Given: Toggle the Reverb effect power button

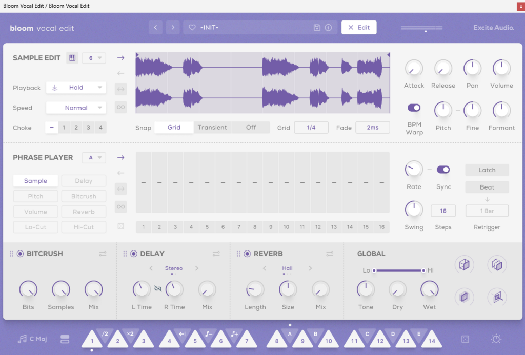Looking at the screenshot, I should [x=247, y=254].
